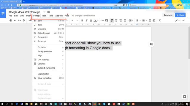Open the Line spacing toolbar dropdown

(131, 21)
